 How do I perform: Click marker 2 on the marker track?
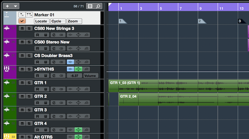pyautogui.click(x=202, y=21)
